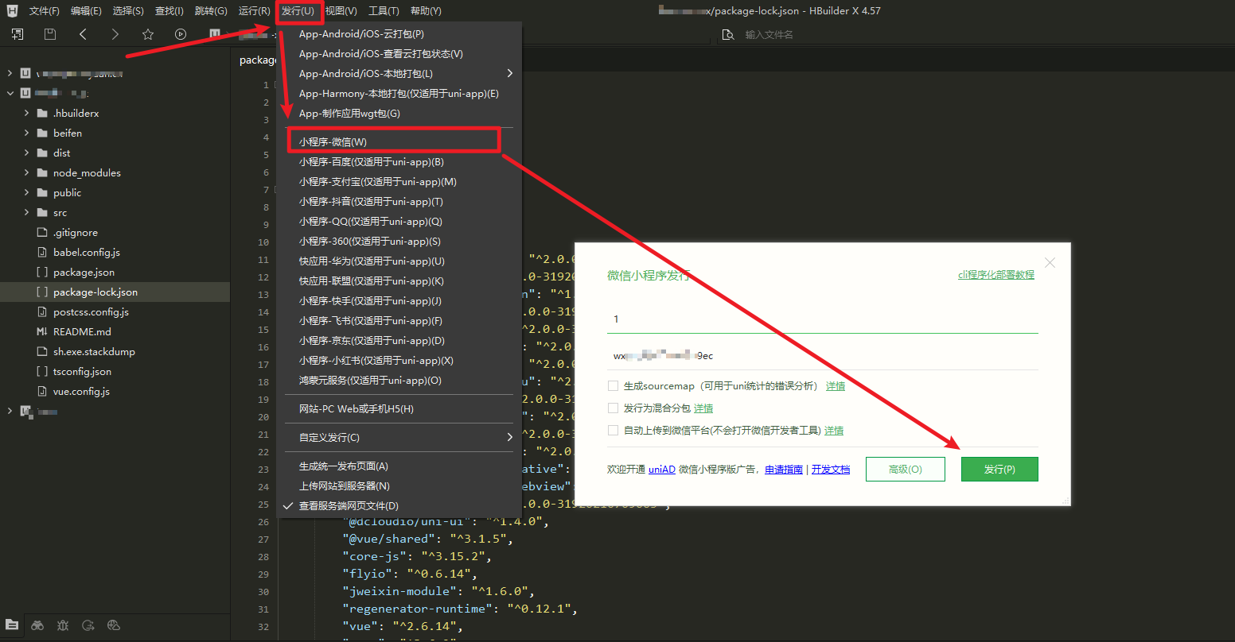The image size is (1235, 642).
Task: Click the WeChat AppID input field
Action: [x=823, y=356]
